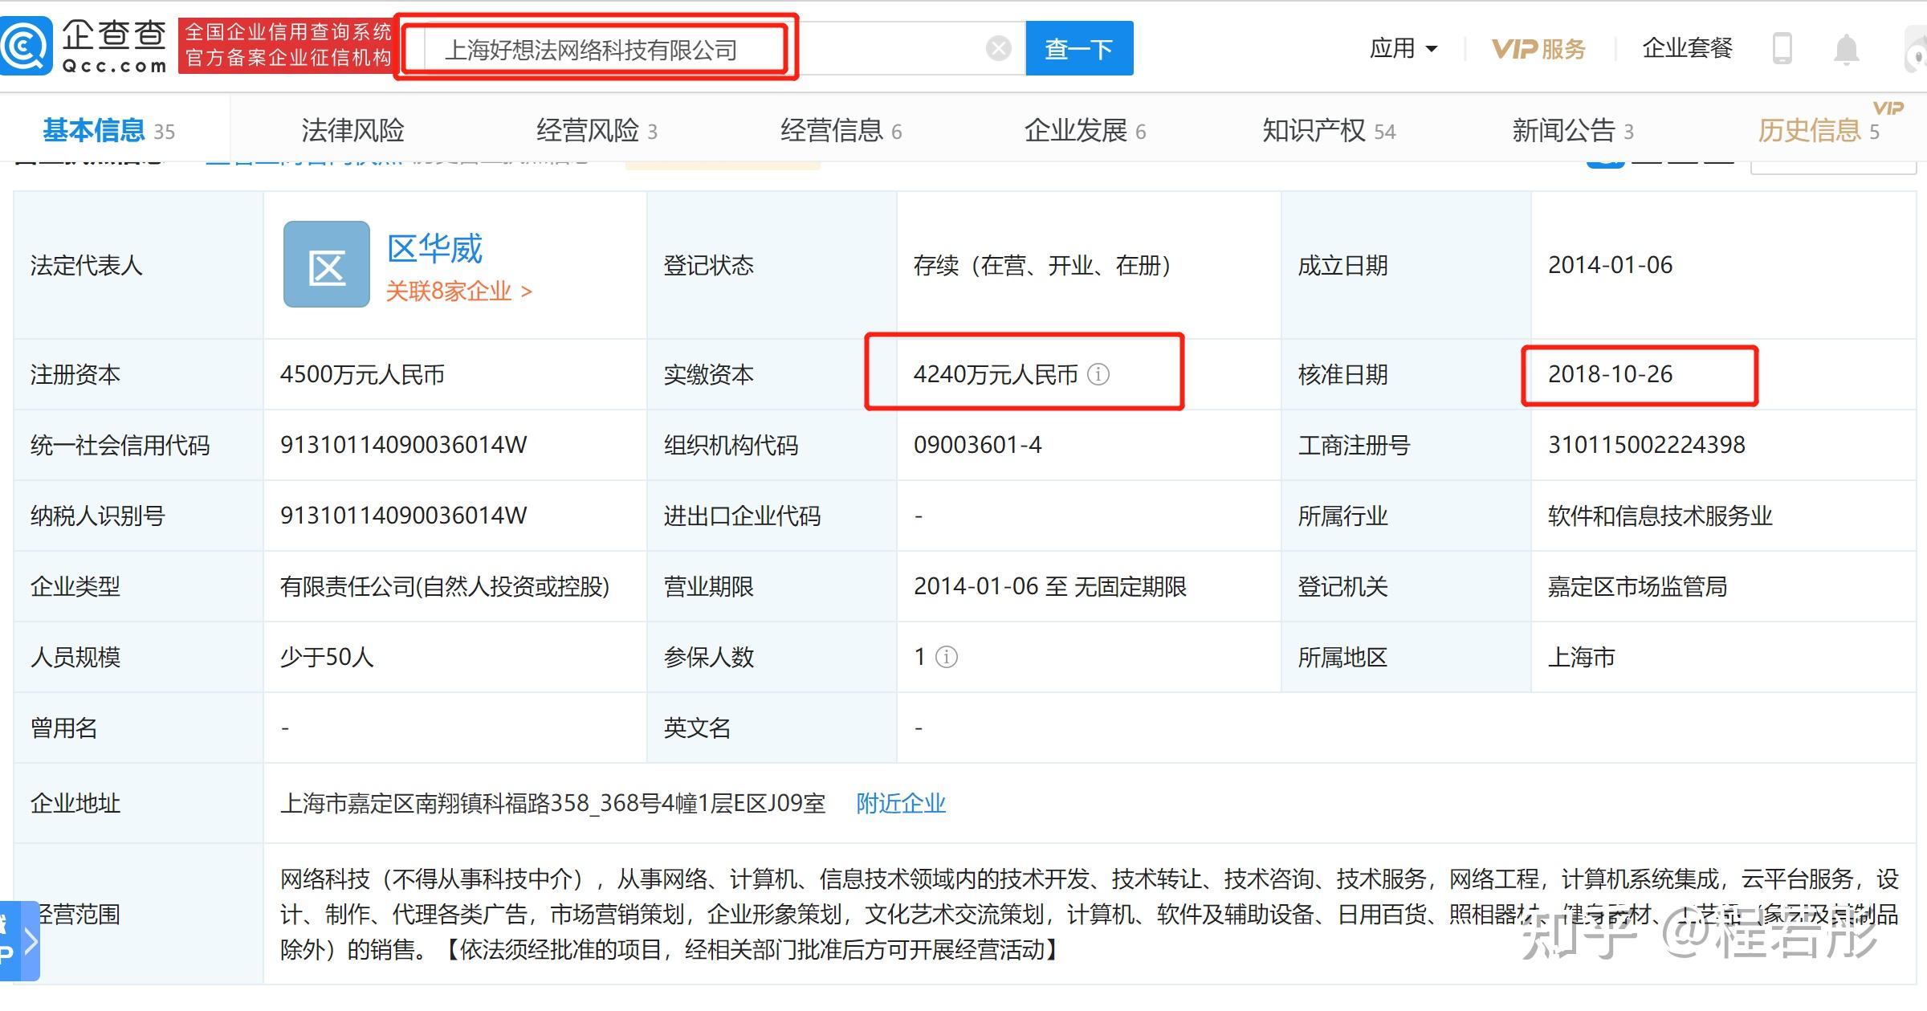Select region value 上海市

click(1581, 657)
